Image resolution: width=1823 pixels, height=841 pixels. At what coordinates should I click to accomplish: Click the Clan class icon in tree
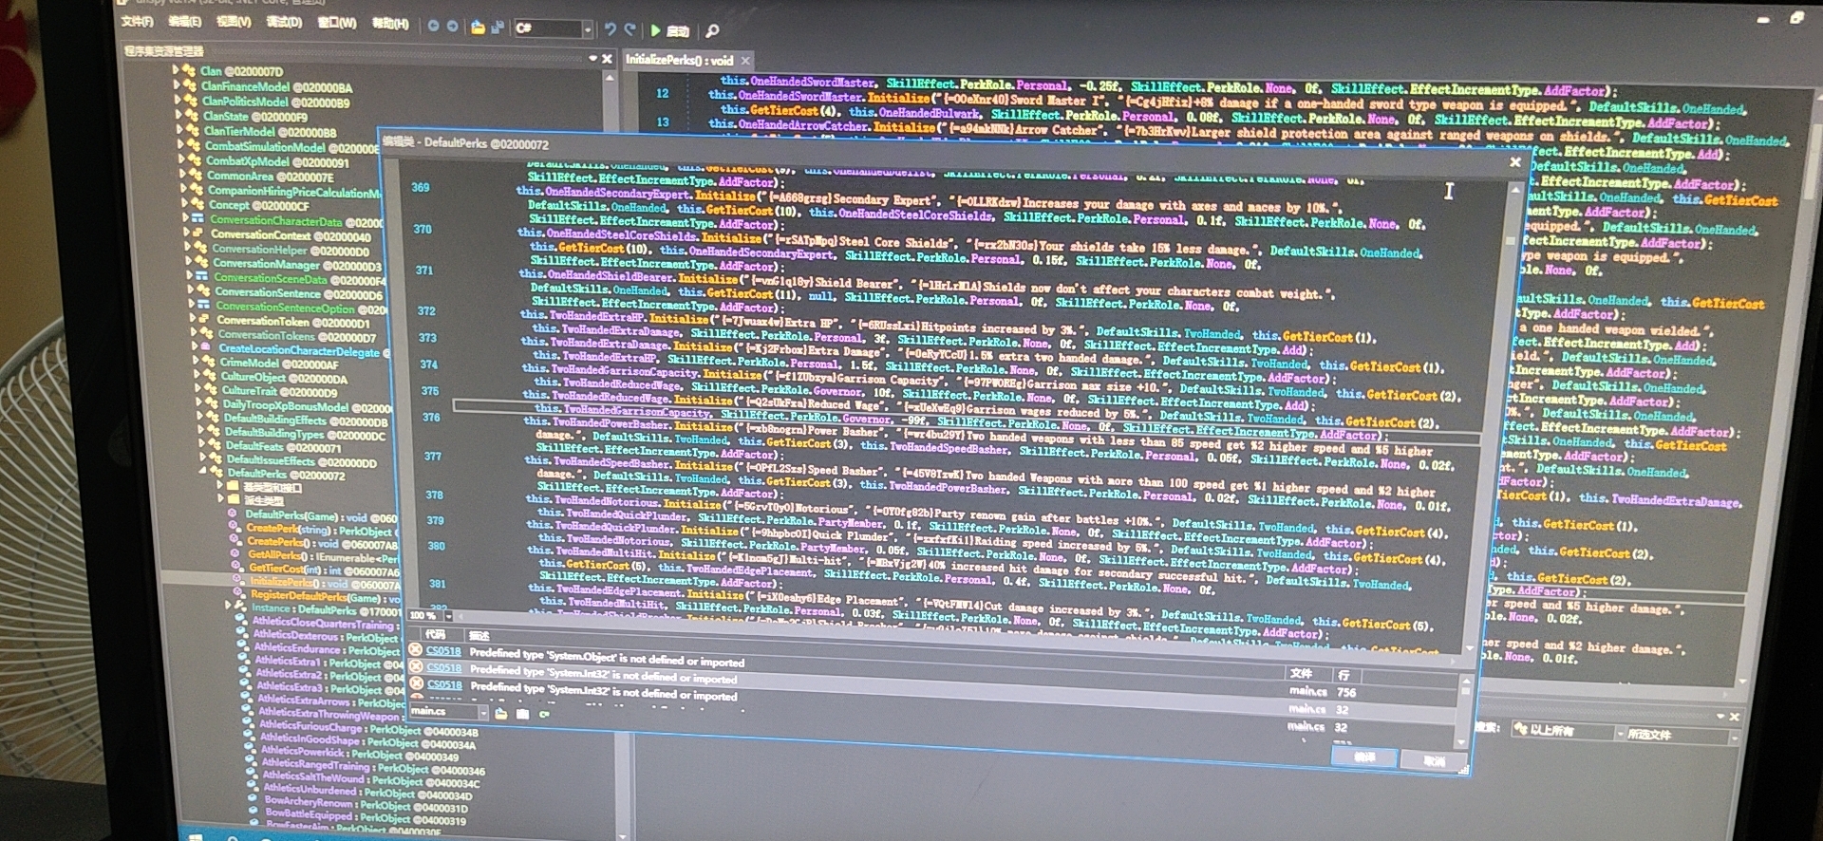(x=190, y=70)
